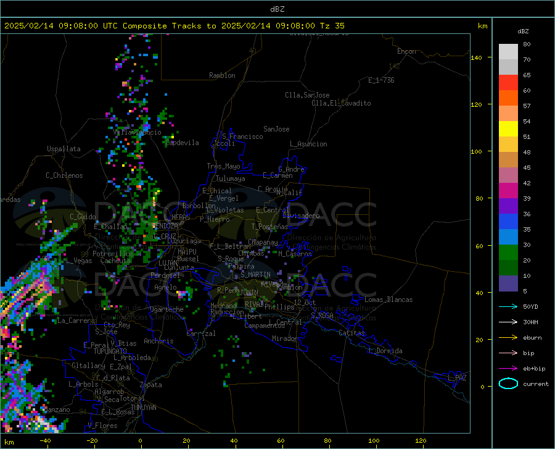Click the 'Clla.El_Cavadito' map label
This screenshot has height=449, width=555.
tap(341, 103)
